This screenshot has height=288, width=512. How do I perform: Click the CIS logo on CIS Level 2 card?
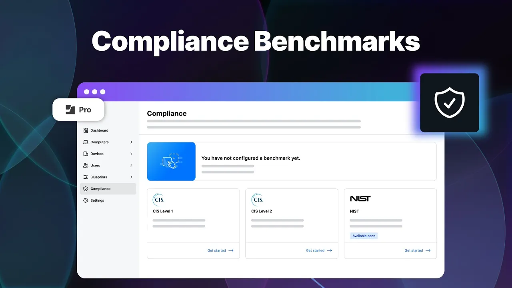(x=257, y=199)
